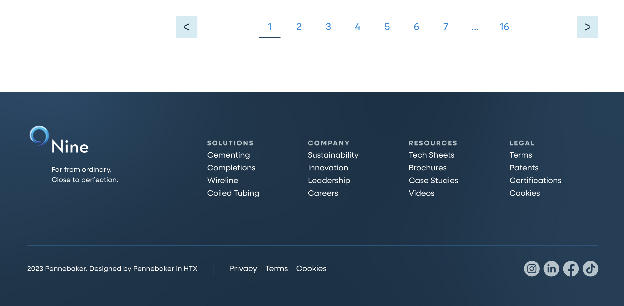Go to previous page arrow
This screenshot has height=306, width=624.
click(x=187, y=27)
